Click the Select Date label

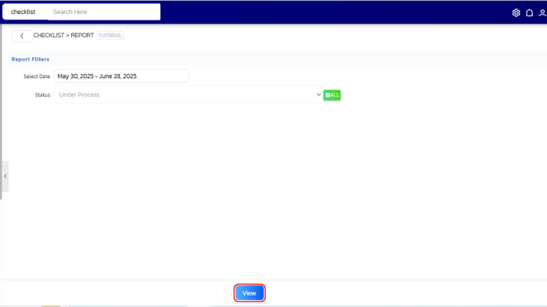click(36, 77)
